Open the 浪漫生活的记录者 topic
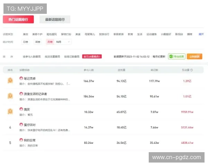This screenshot has height=166, width=208. [x=35, y=94]
